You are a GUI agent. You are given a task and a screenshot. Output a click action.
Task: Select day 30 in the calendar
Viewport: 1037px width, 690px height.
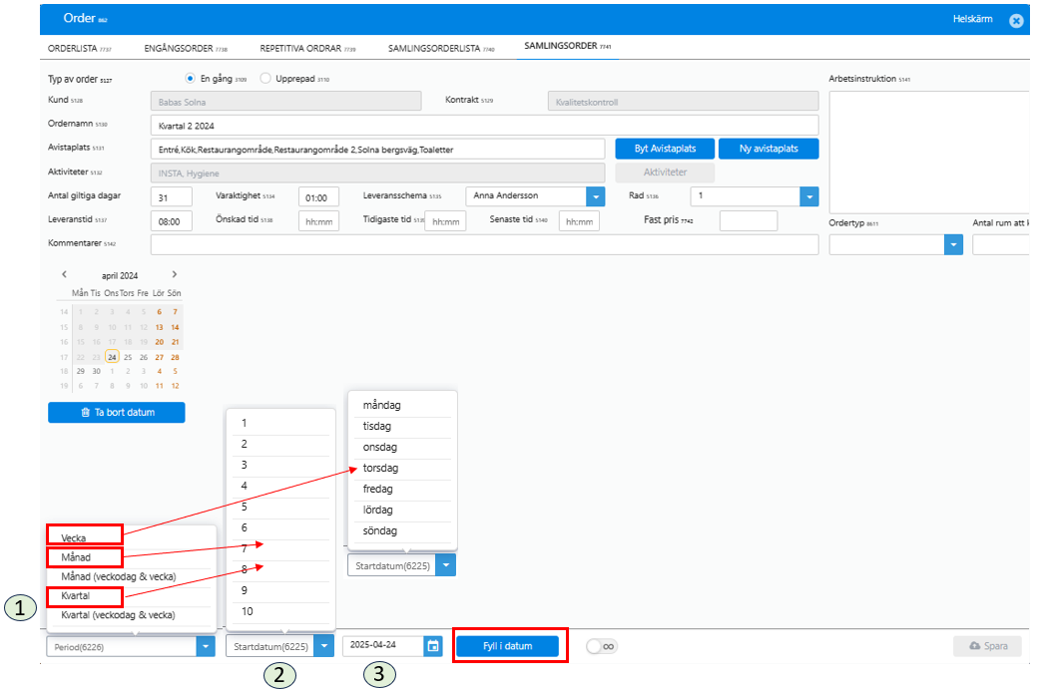click(96, 371)
